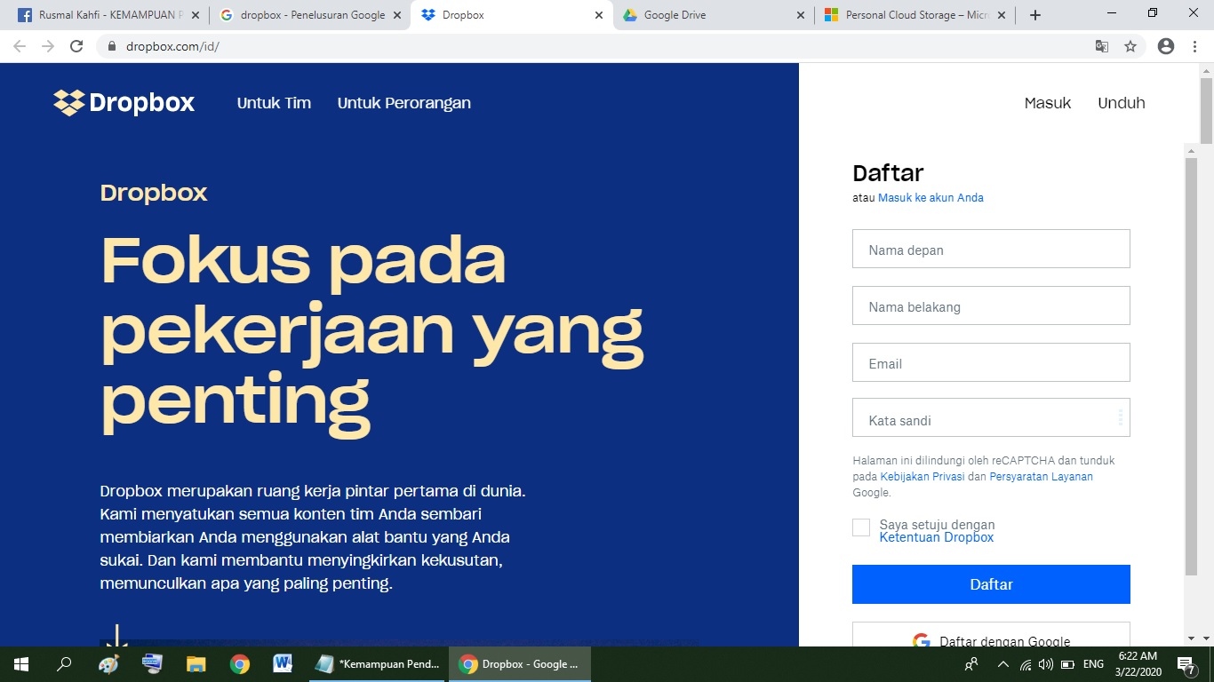Image resolution: width=1214 pixels, height=682 pixels.
Task: Click the signup panel inner scrollbar
Action: (x=1191, y=366)
